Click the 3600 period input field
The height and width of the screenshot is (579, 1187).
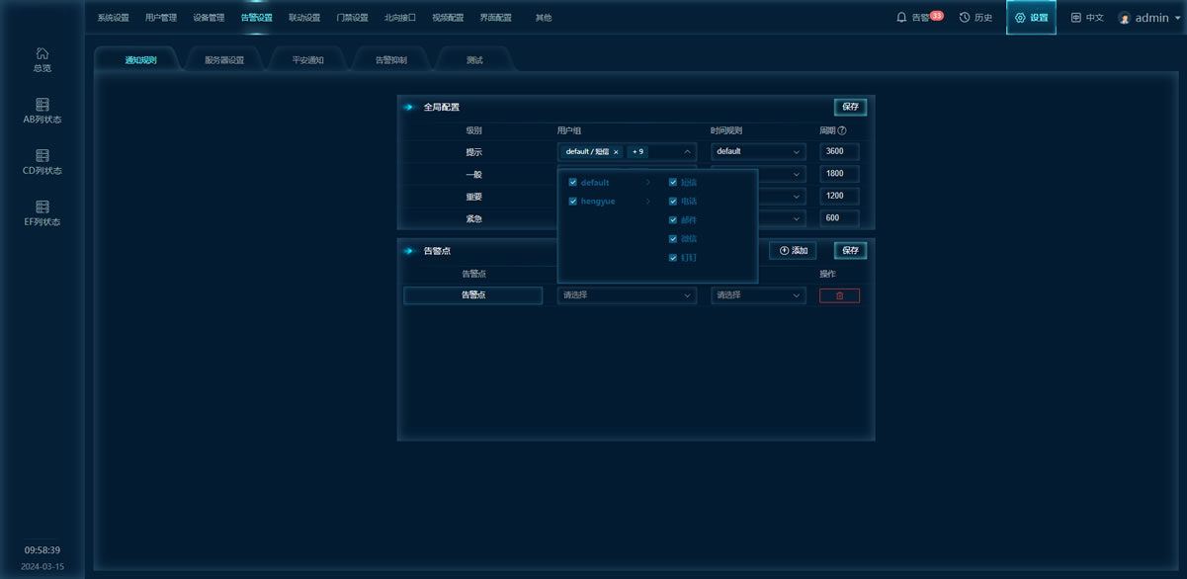[839, 152]
